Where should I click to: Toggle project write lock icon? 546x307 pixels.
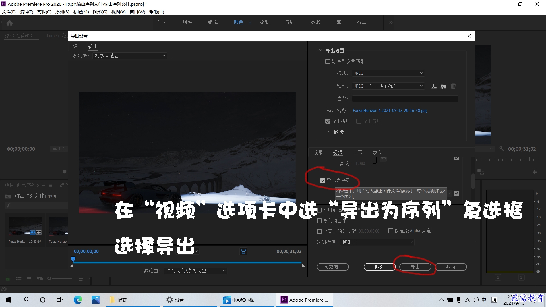click(8, 279)
